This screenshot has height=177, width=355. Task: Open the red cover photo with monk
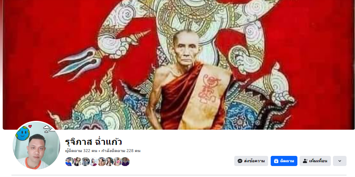click(x=178, y=65)
